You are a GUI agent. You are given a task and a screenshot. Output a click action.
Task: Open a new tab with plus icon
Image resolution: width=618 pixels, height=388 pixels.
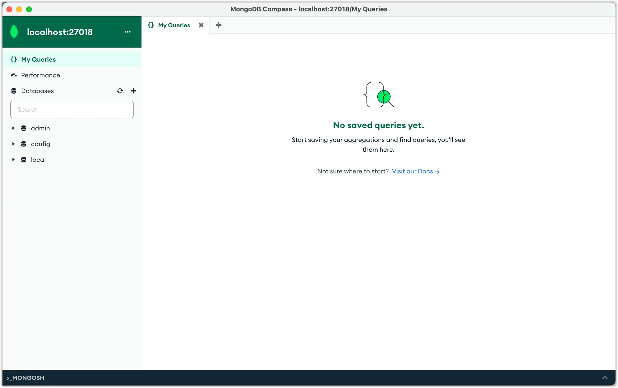pyautogui.click(x=218, y=25)
